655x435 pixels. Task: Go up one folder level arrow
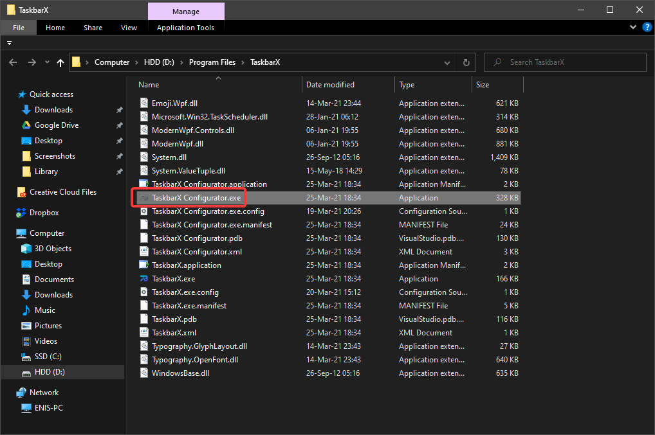60,62
